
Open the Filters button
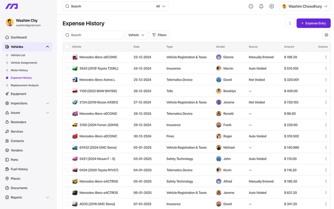tap(159, 35)
